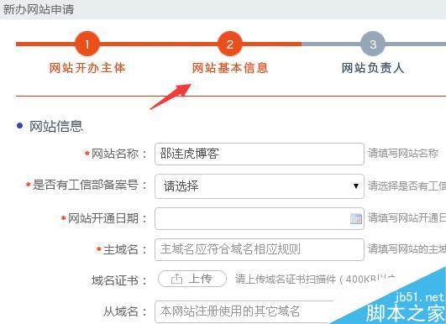
Task: Go to 网站负责人 step label
Action: click(x=373, y=68)
